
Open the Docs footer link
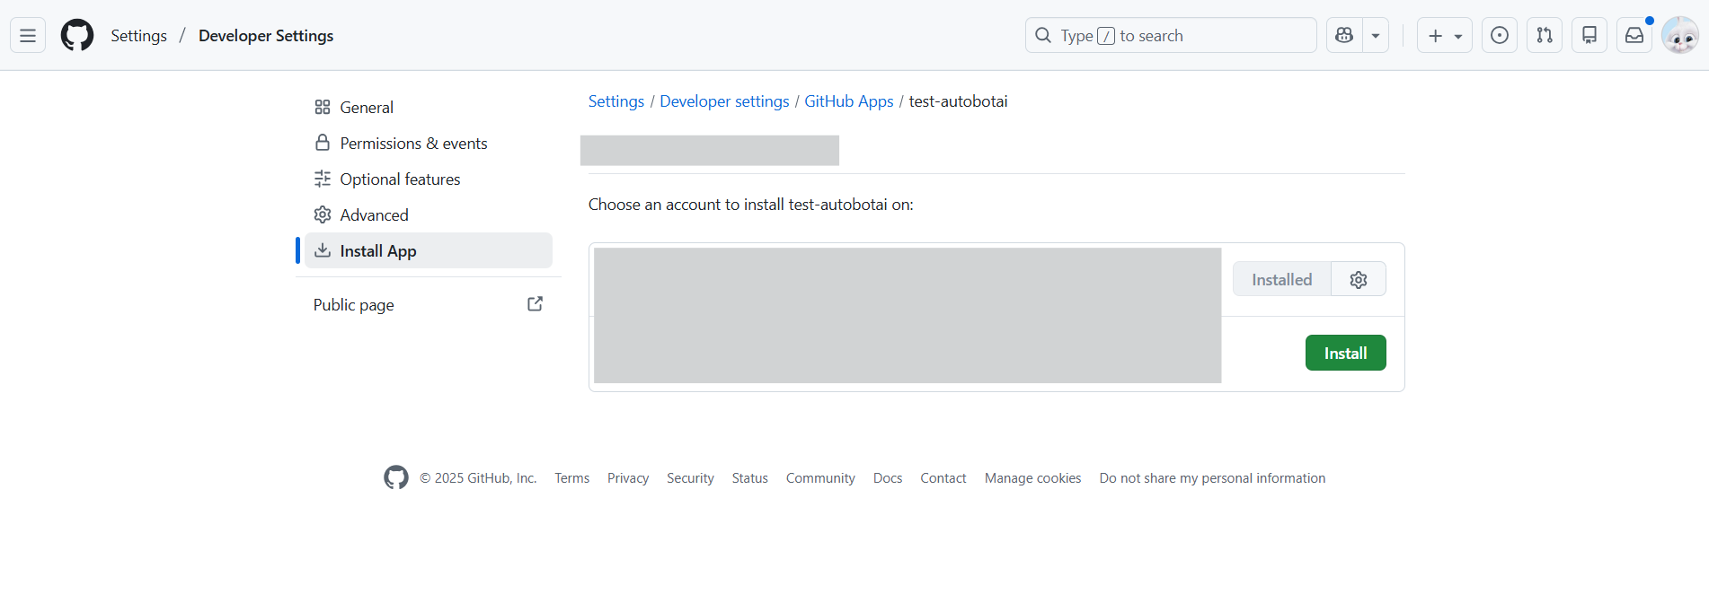[888, 478]
